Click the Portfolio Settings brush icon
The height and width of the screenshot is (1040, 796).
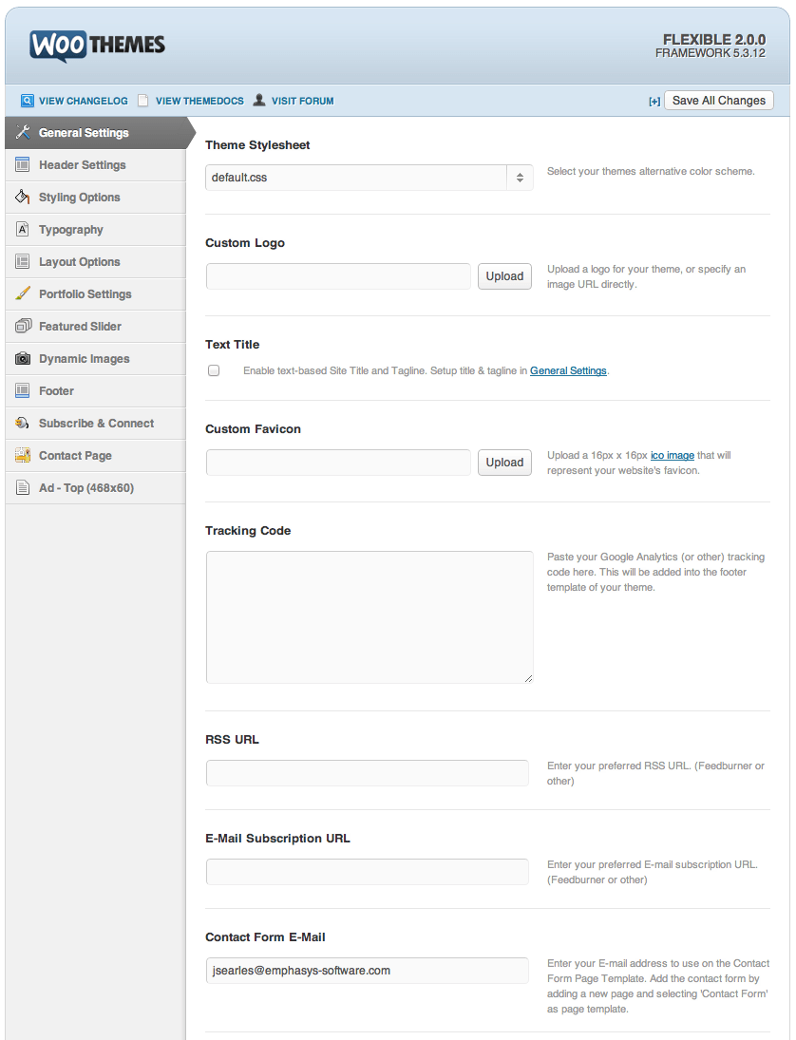point(23,294)
